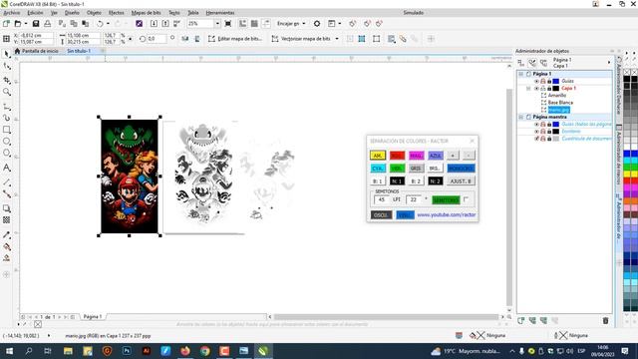Select the Transparency checkerboard tool
This screenshot has height=359, width=638.
pos(7,220)
